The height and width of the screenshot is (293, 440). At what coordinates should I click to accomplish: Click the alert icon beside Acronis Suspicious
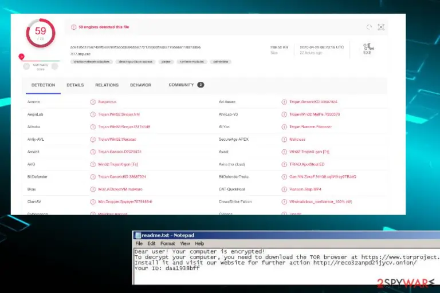click(x=93, y=102)
